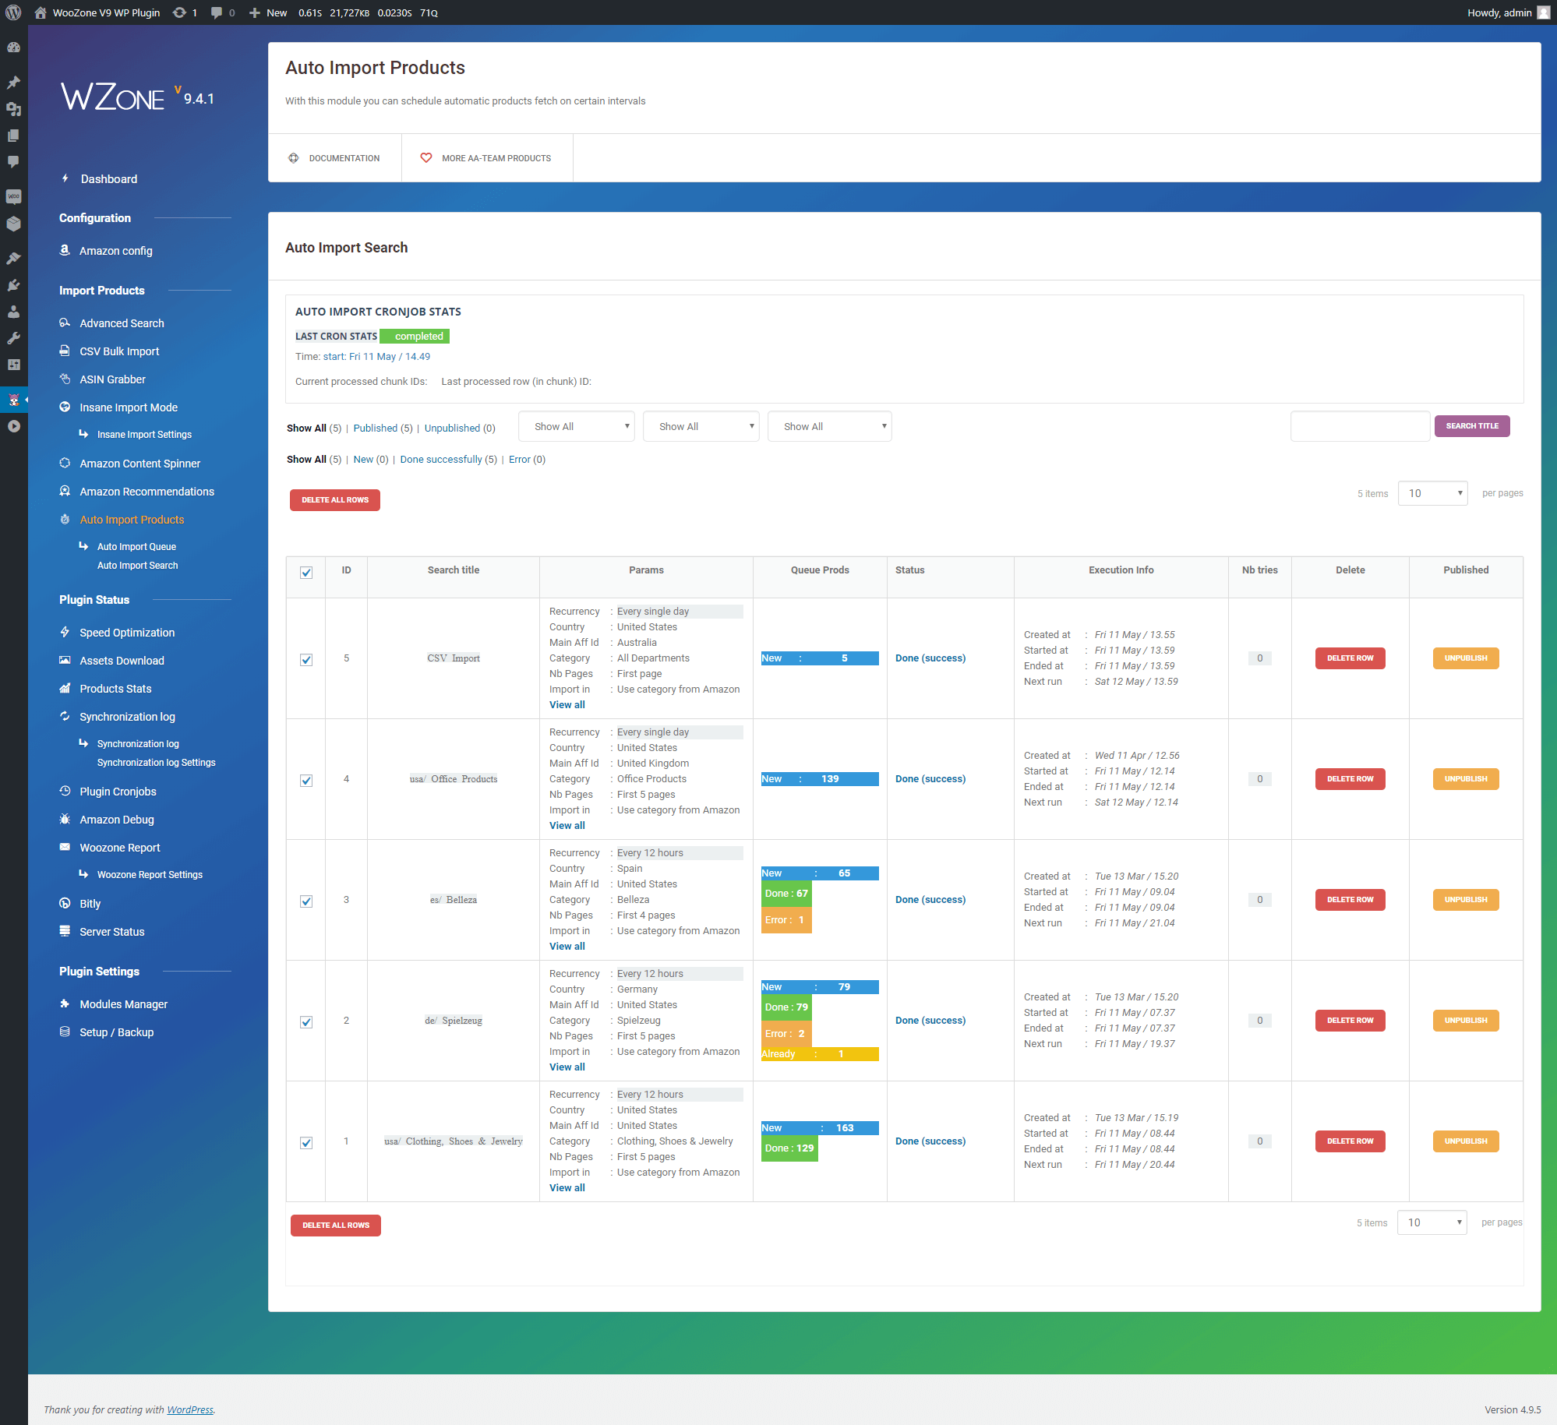The image size is (1557, 1425).
Task: Open Tools wrench icon in narrow sidebar
Action: click(13, 338)
